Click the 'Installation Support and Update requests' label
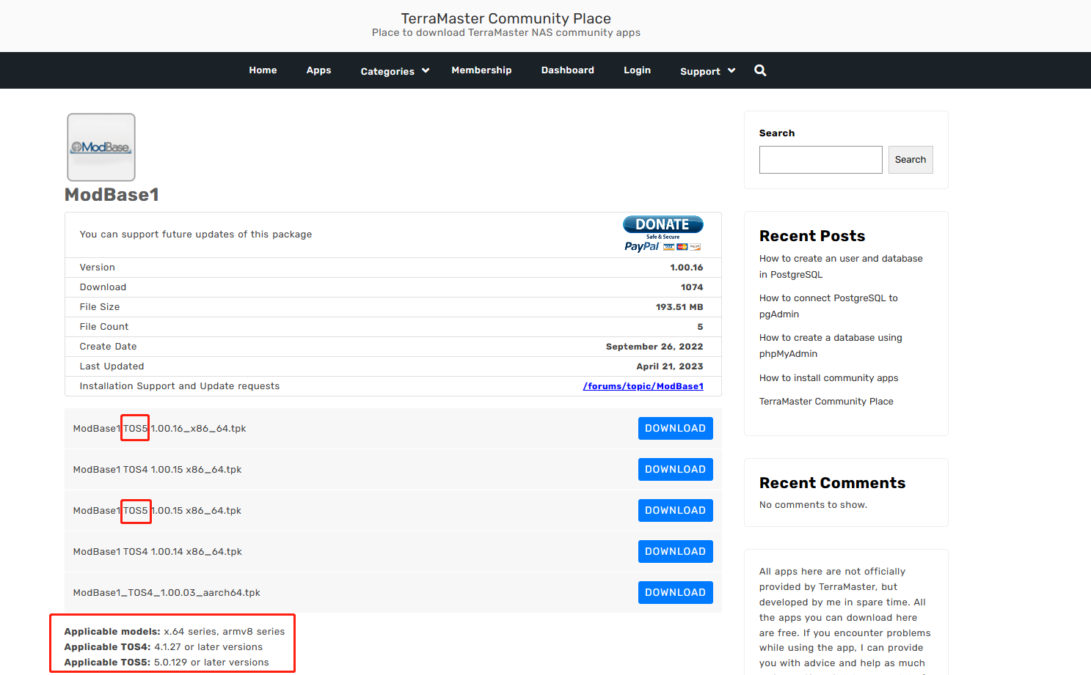 coord(180,386)
